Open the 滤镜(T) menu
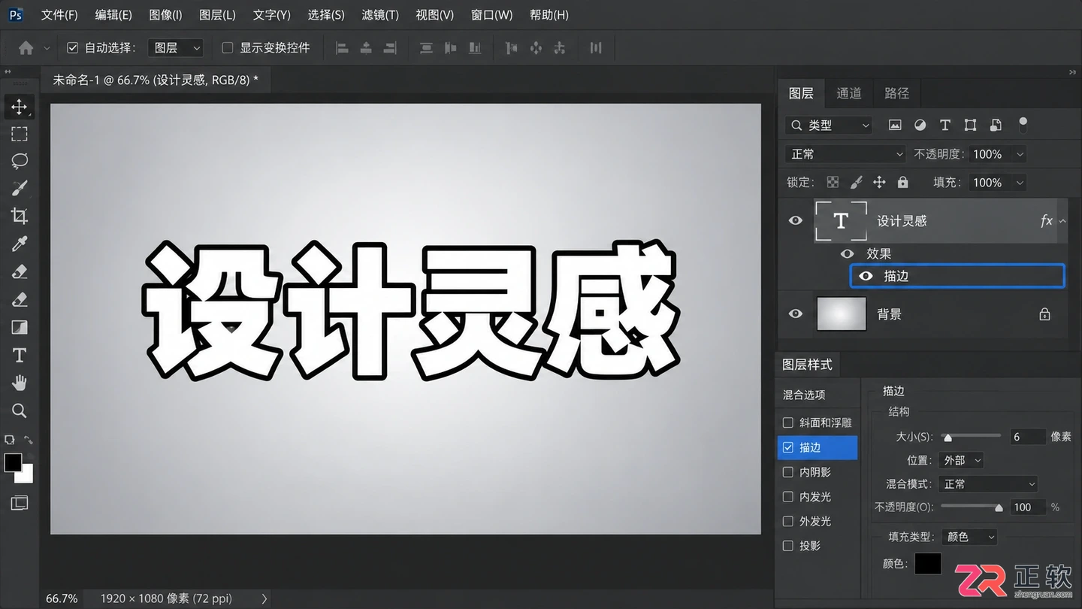Image resolution: width=1082 pixels, height=609 pixels. (x=380, y=15)
